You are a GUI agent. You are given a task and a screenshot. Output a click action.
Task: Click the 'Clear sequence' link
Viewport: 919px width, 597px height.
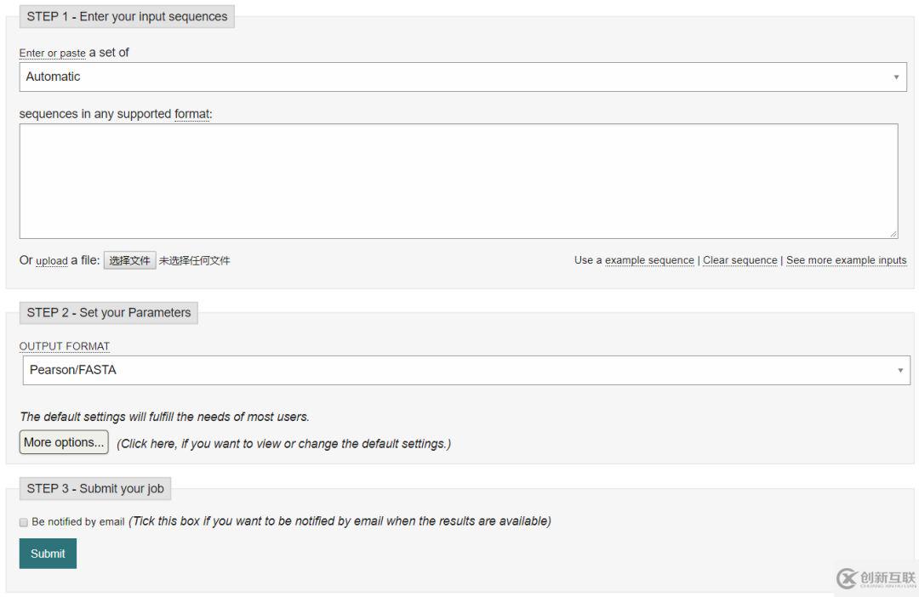(739, 260)
